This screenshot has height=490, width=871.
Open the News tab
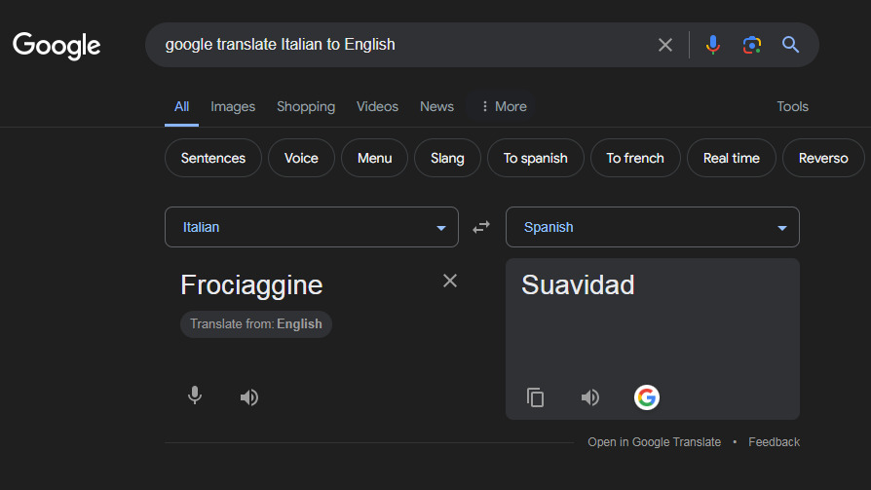[x=436, y=106]
